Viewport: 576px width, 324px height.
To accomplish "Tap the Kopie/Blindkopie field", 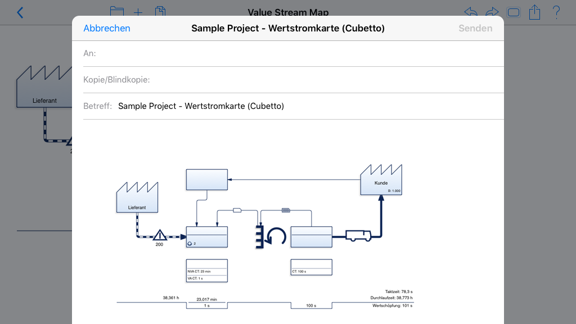I will point(294,80).
